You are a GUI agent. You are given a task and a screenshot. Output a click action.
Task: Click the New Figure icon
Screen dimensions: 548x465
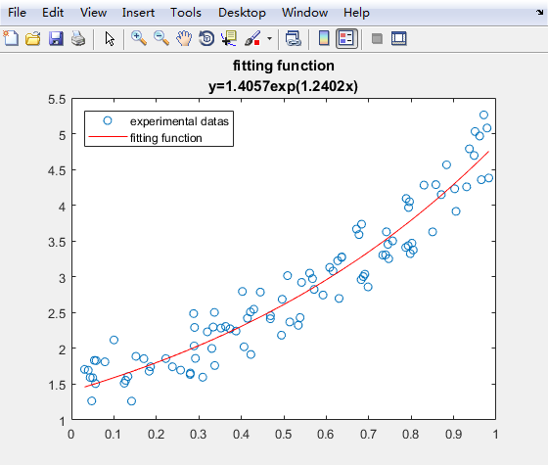point(11,38)
